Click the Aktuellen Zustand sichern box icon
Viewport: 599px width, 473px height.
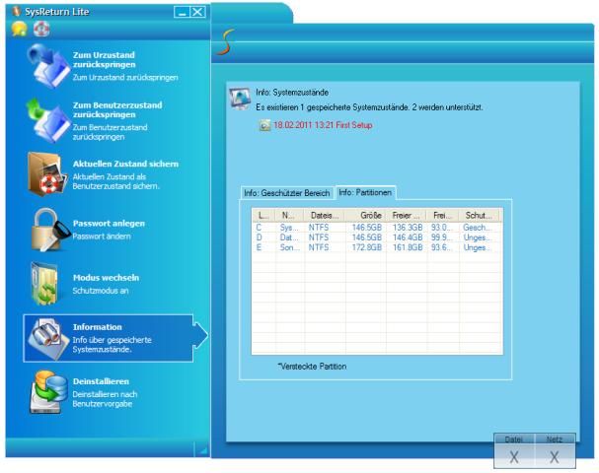point(45,174)
